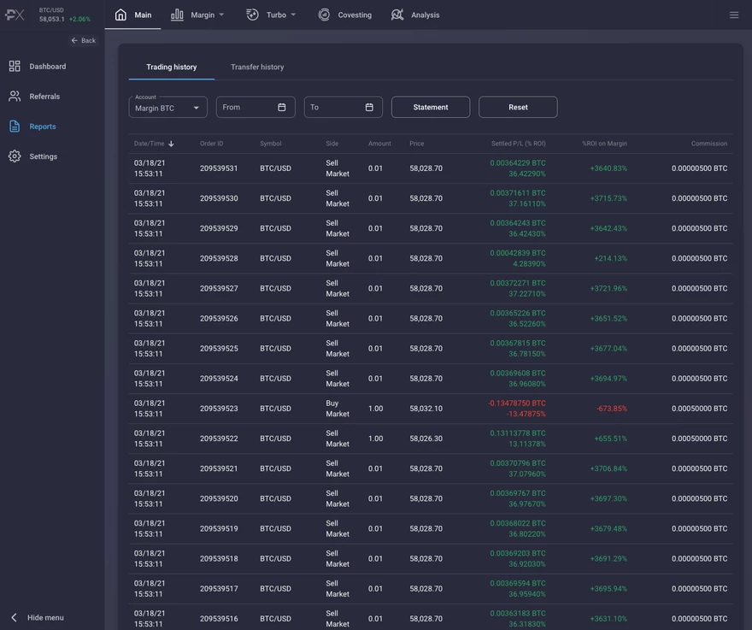Click the Back arrow icon
This screenshot has height=630, width=752.
(74, 40)
